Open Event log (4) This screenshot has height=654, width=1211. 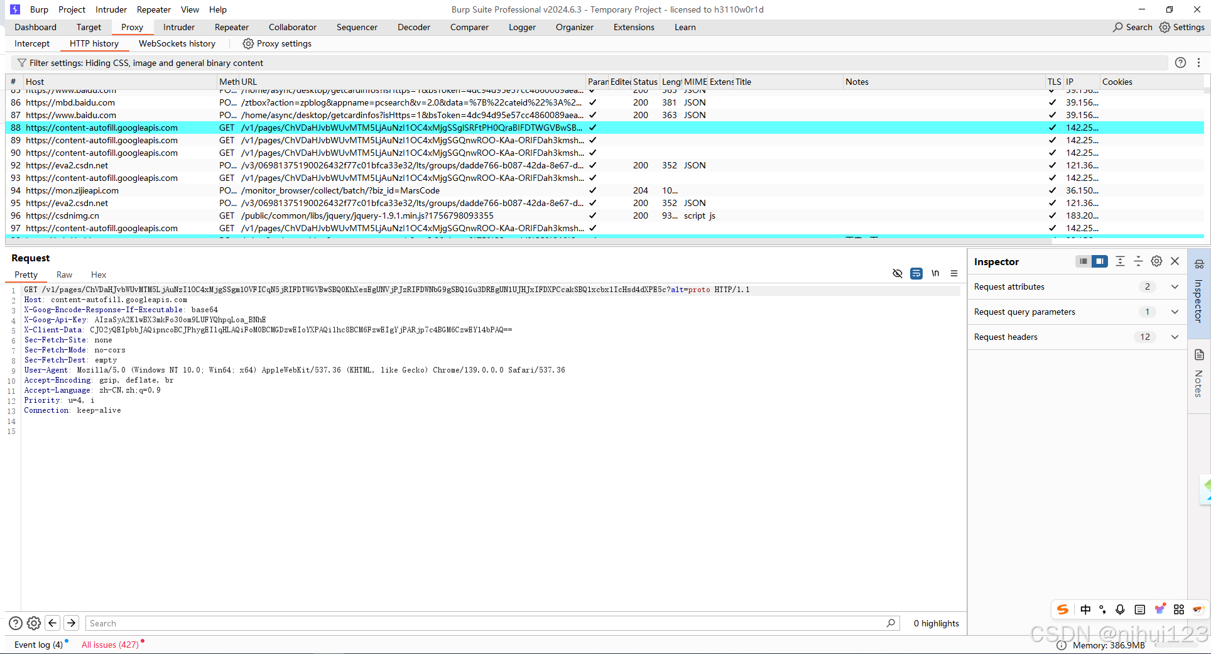point(38,645)
